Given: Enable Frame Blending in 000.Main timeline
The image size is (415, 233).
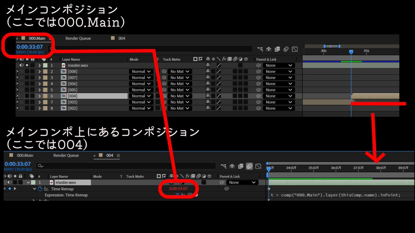Looking at the screenshot, I should pos(277,49).
